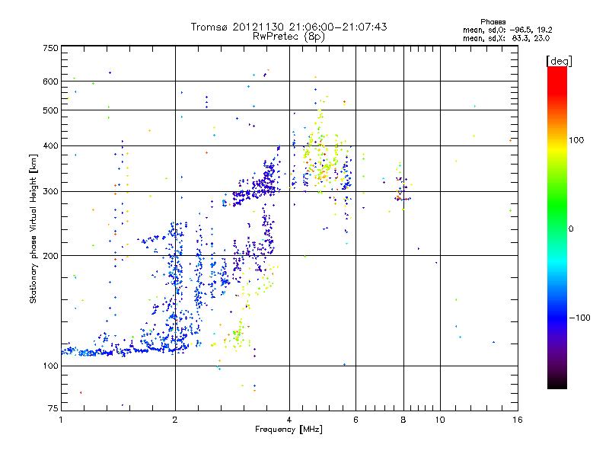The image size is (609, 457).
Task: Click the colorbar tick label '0'
Action: tap(571, 228)
